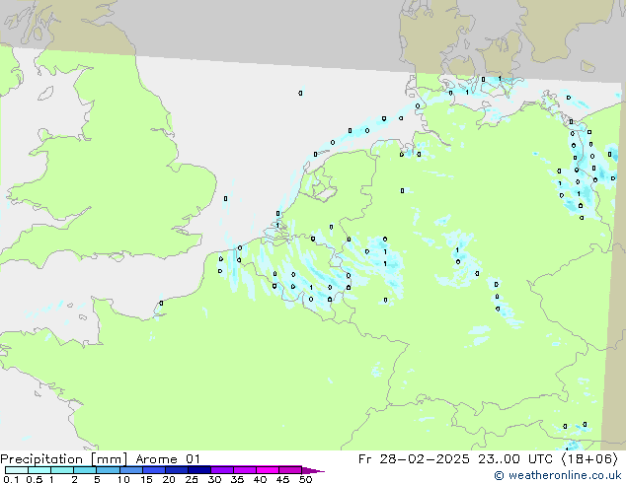
Task: Click the 0.1–0.5 mm lightest legend swatch
Action: pyautogui.click(x=17, y=470)
